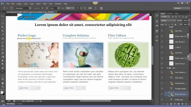The width and height of the screenshot is (191, 107).
Task: Open the Opacity slider dropdown arrow
Action: tap(189, 21)
